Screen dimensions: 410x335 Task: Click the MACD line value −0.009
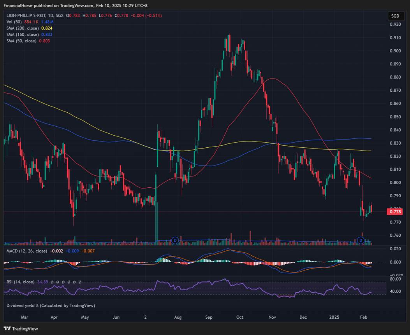point(72,251)
